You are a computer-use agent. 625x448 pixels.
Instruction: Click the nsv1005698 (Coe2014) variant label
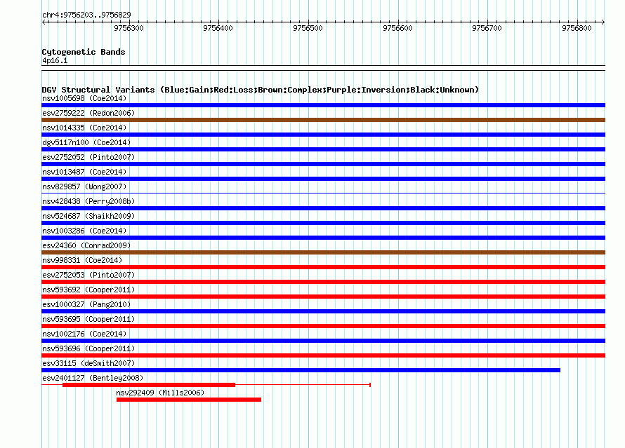click(x=84, y=98)
